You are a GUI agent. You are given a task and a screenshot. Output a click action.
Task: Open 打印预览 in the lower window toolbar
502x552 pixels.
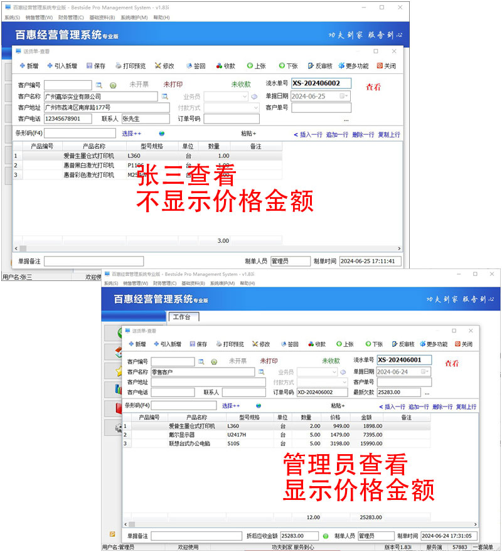(230, 344)
